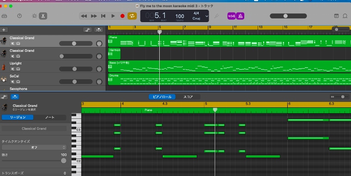Open the Library panel icon

[4, 16]
